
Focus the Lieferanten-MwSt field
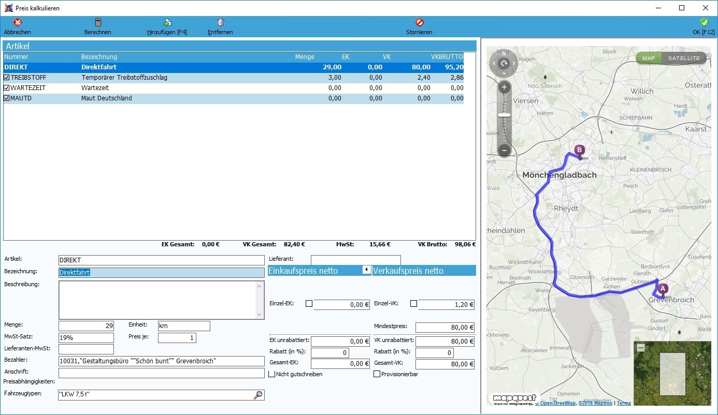(86, 349)
